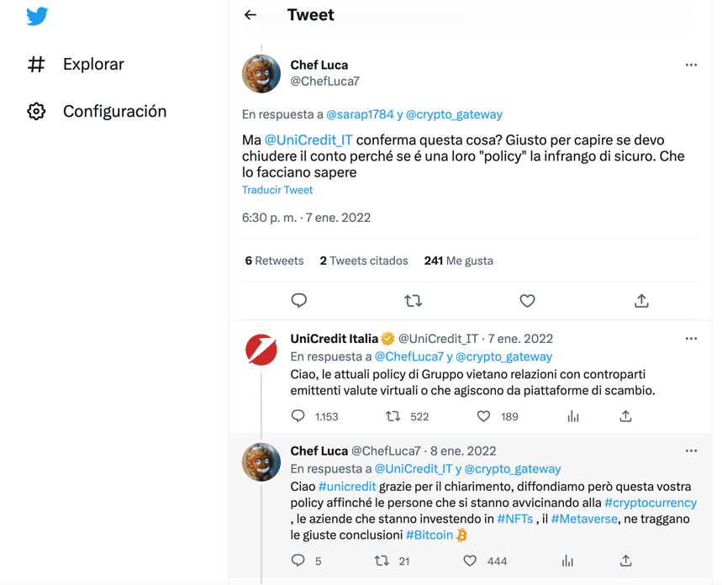The height and width of the screenshot is (585, 722).
Task: Go back using the arrow icon
Action: tap(250, 15)
